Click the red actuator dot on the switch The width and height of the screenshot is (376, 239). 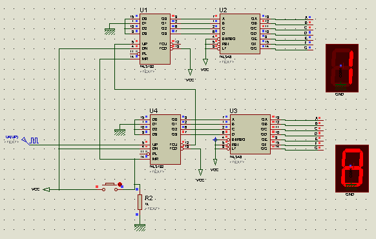(x=120, y=184)
